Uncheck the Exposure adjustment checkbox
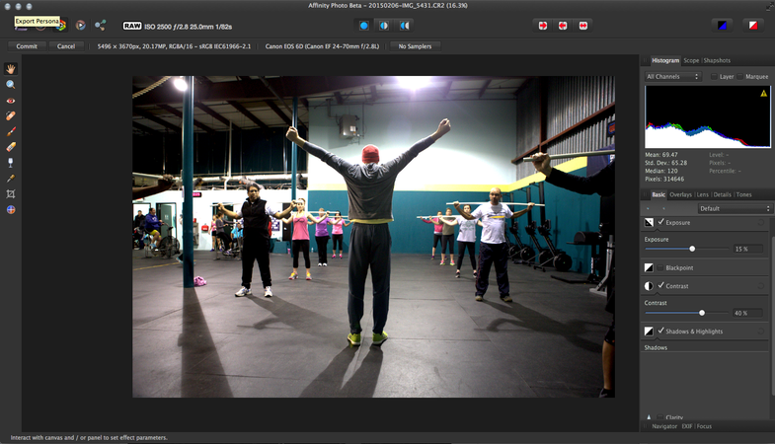This screenshot has height=444, width=775. tap(660, 223)
